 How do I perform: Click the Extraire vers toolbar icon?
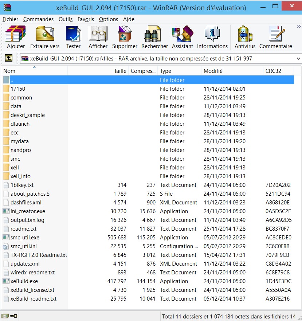[45, 34]
